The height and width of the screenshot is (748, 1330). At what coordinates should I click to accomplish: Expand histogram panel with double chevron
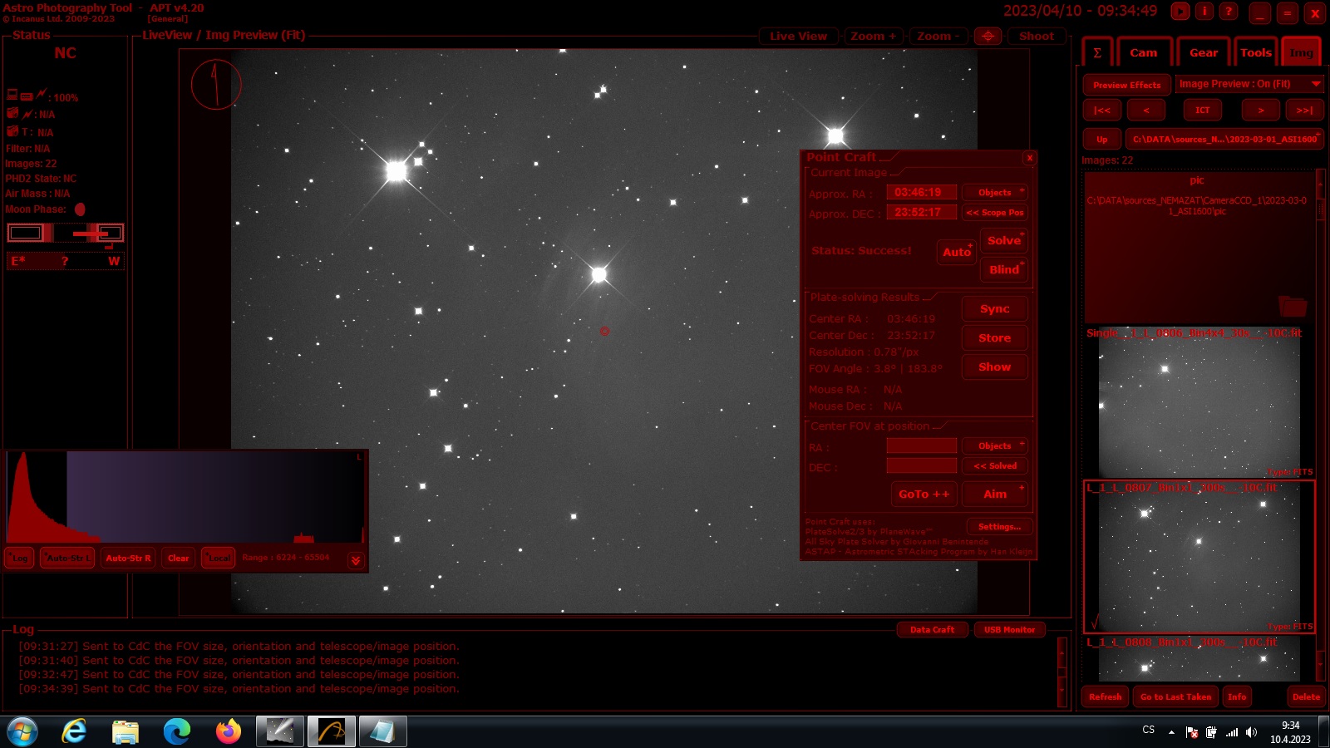356,560
